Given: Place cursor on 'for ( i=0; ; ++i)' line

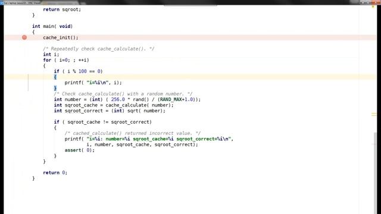Looking at the screenshot, I should (66, 60).
